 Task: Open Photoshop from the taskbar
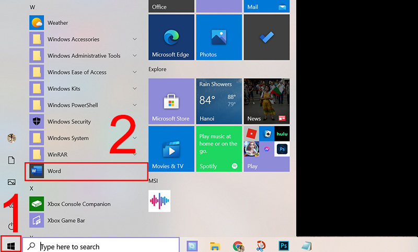283,246
